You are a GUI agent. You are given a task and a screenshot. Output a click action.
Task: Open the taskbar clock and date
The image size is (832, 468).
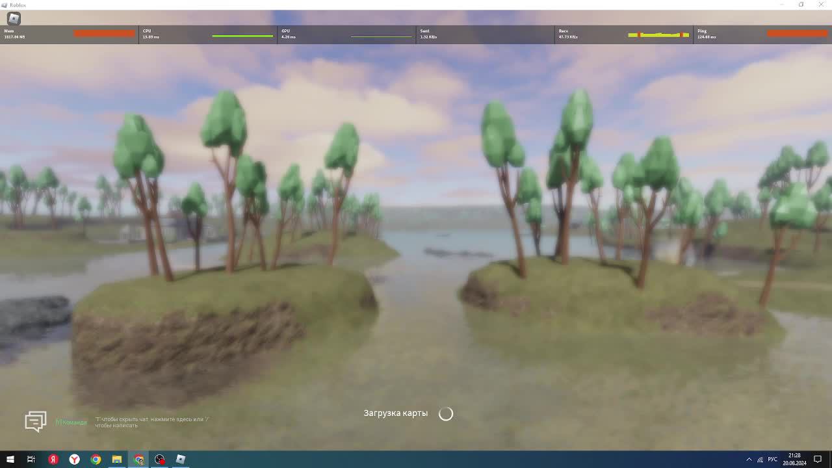pyautogui.click(x=794, y=460)
